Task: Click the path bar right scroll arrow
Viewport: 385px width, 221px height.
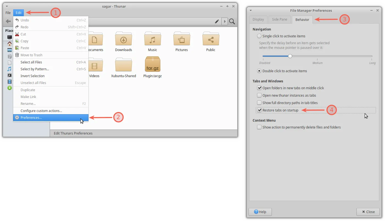Action: tap(225, 21)
